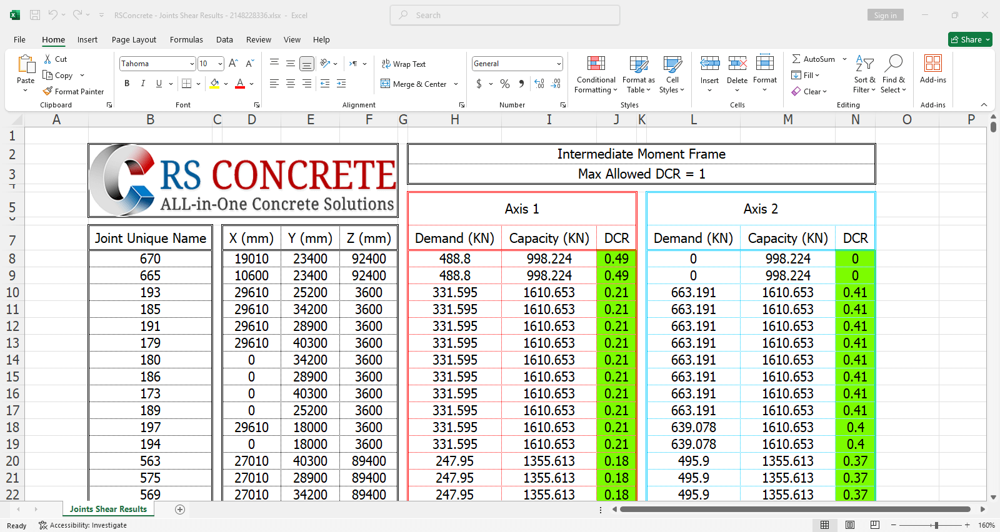Click the Center align icon
Screen dimensions: 1000x532
[x=291, y=83]
